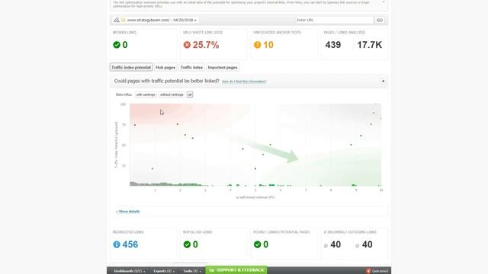Viewport: 488px width, 274px height.
Task: Close the info description box at the top
Action: 384,2
